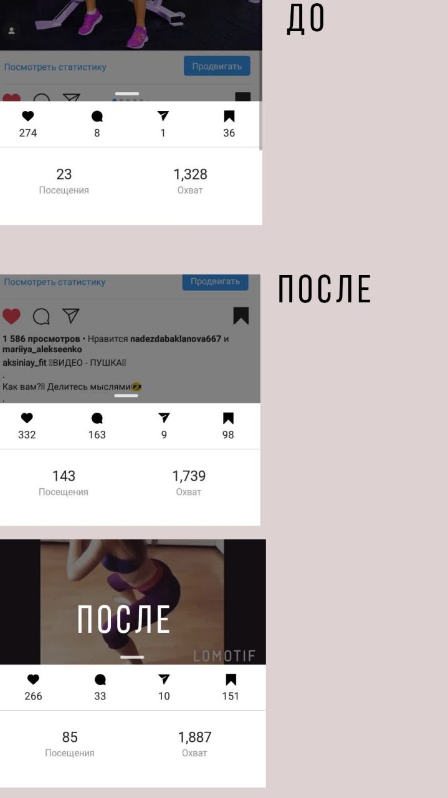Click the white sheet handle above the 332 likes

click(x=126, y=395)
